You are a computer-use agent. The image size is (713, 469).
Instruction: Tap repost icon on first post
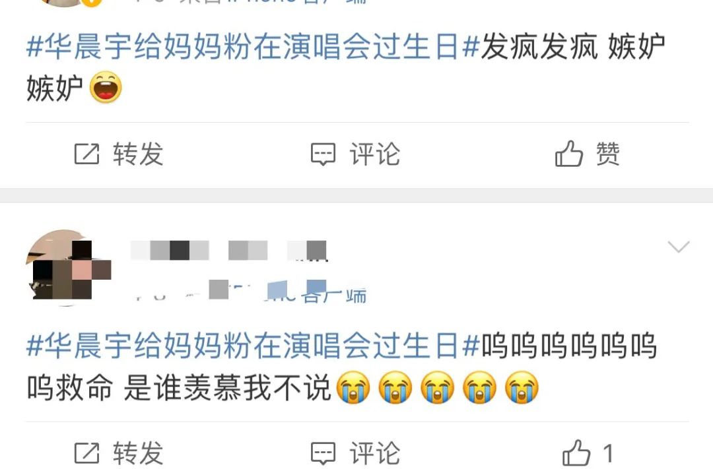click(x=86, y=154)
